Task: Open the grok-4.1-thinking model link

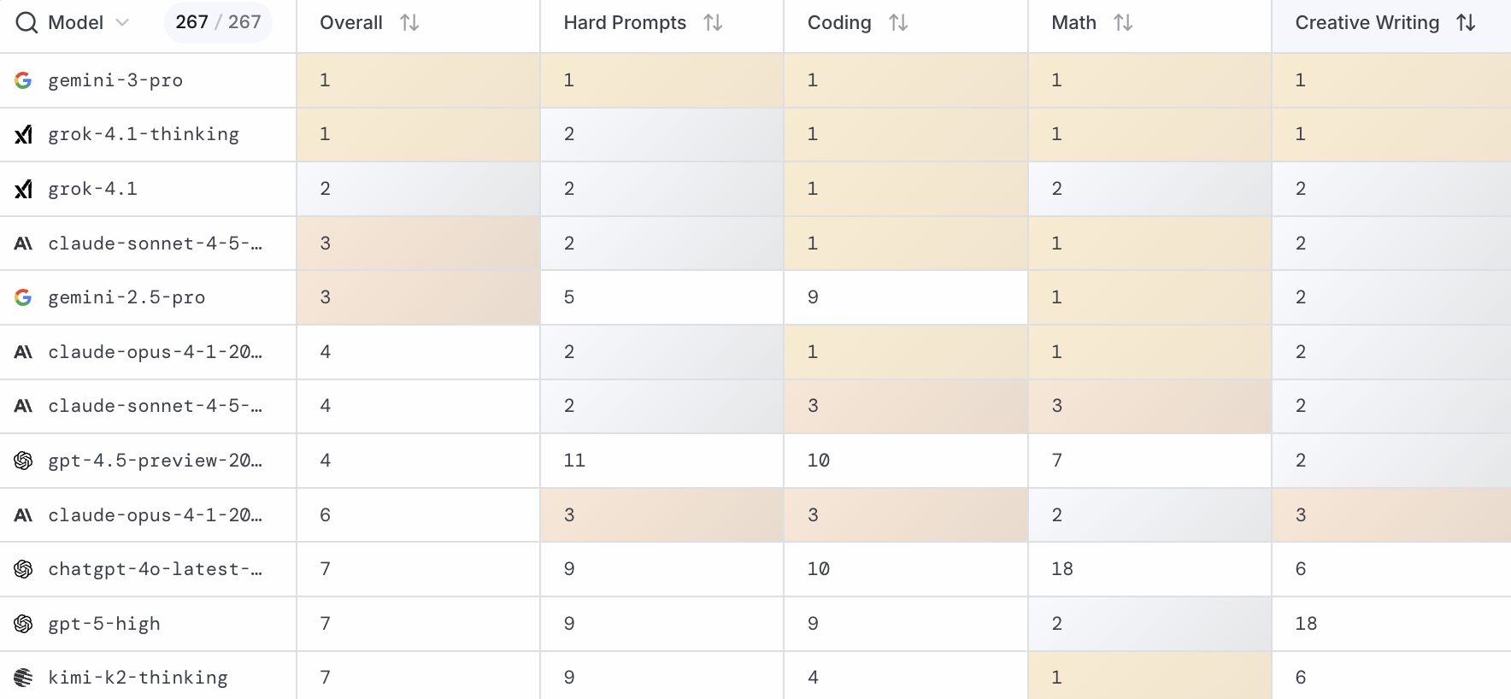Action: (x=144, y=134)
